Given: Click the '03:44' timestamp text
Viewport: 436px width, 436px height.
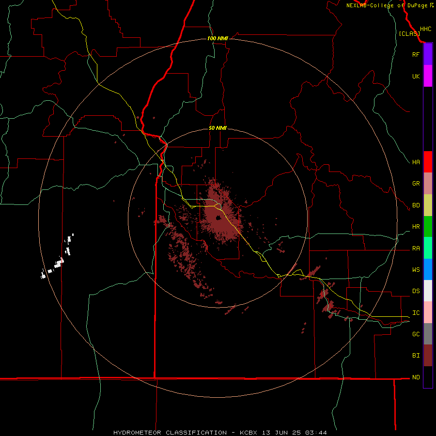Looking at the screenshot, I should coord(316,433).
